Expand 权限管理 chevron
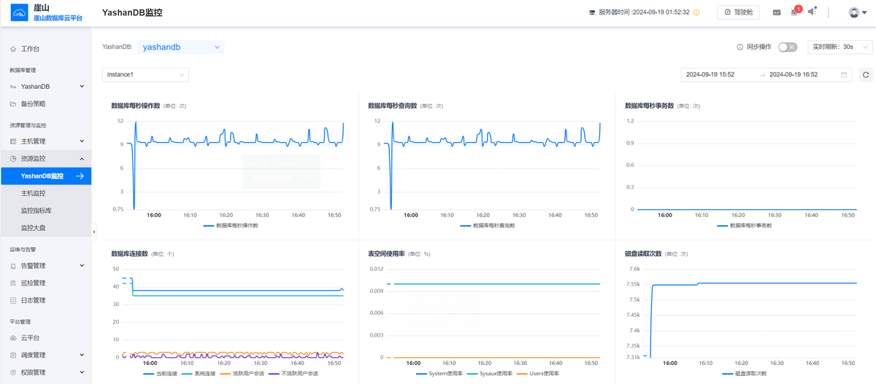 coord(82,372)
